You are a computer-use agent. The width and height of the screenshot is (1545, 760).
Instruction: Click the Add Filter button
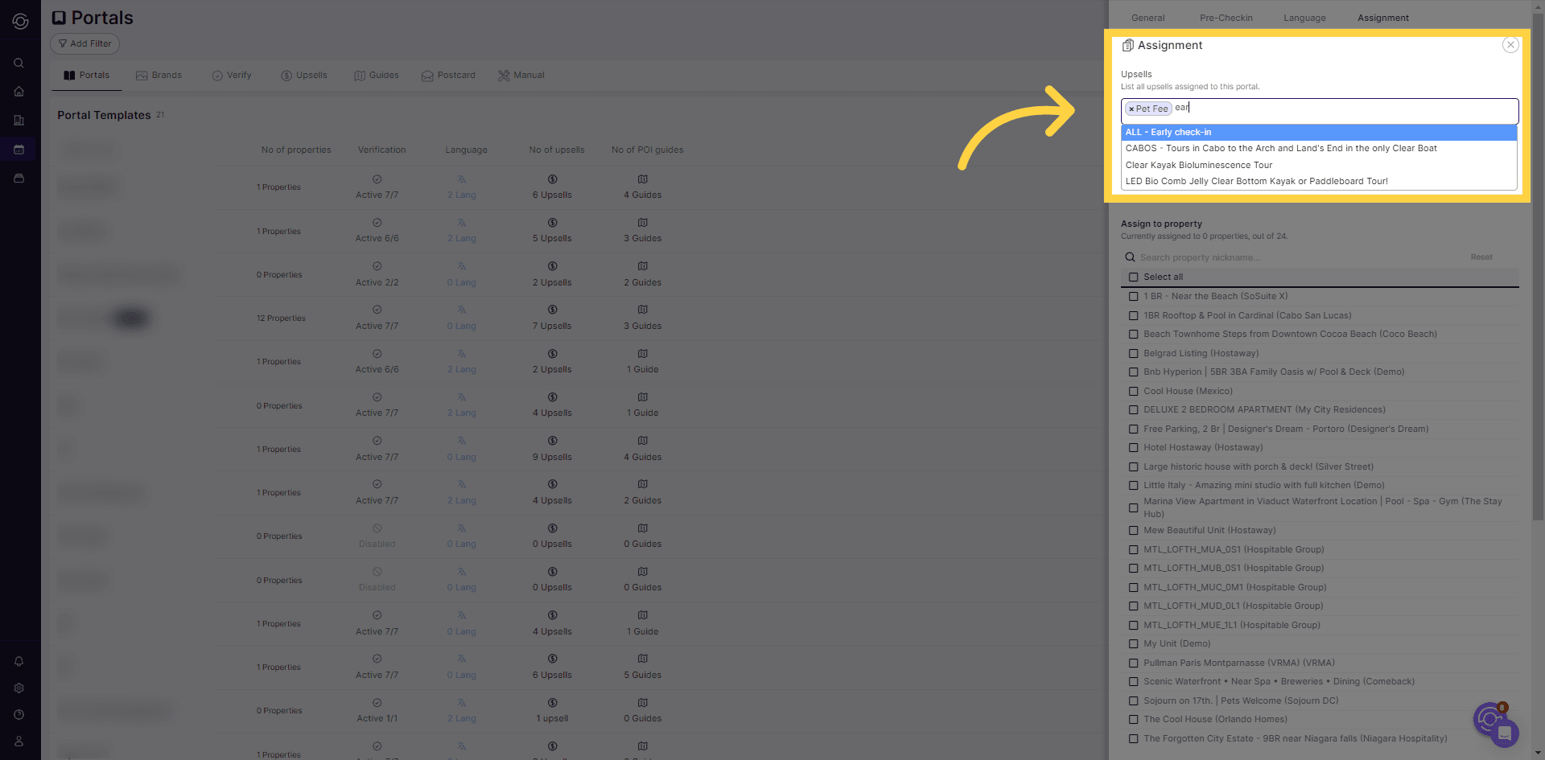84,43
